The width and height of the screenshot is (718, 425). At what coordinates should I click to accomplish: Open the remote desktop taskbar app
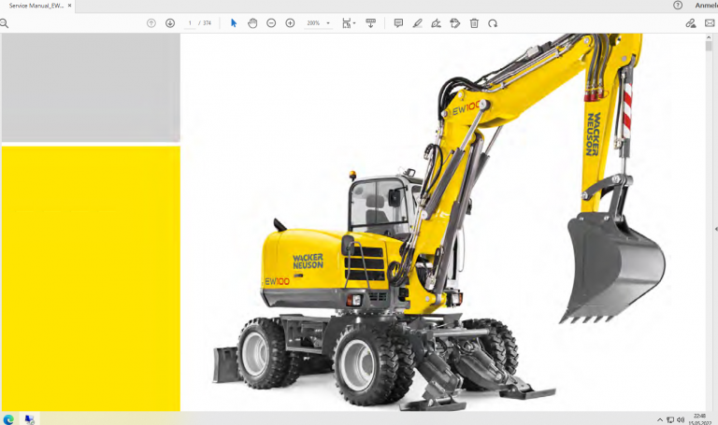click(30, 419)
